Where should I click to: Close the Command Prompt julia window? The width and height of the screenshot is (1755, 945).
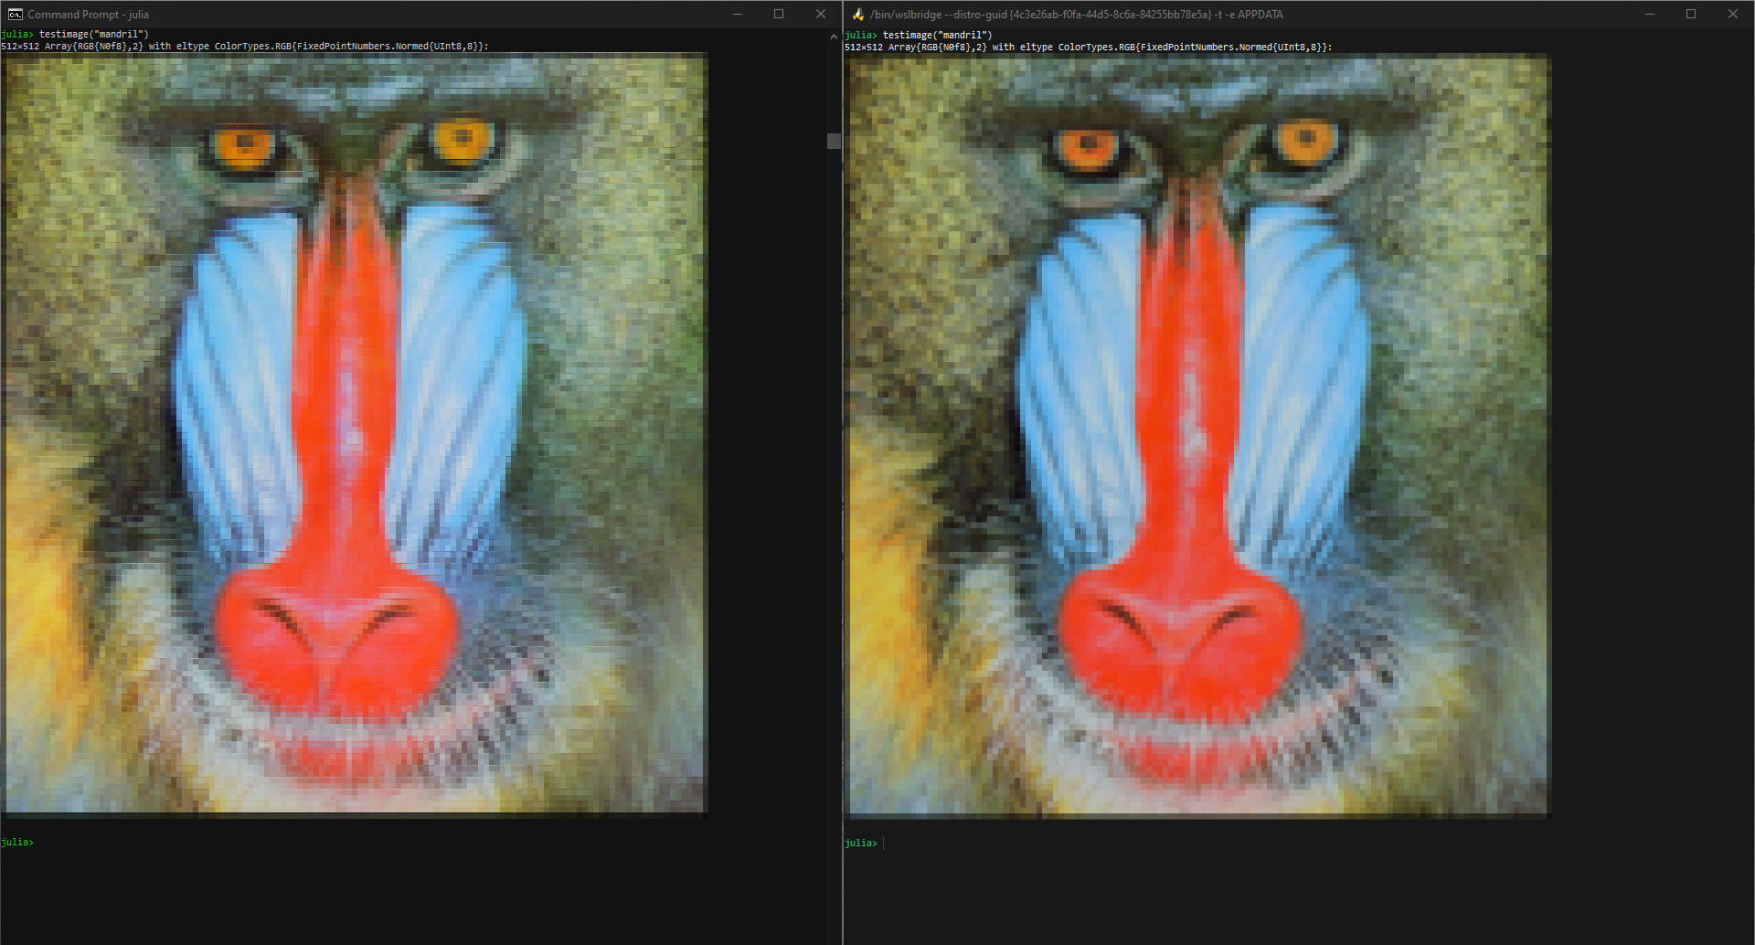[x=821, y=14]
